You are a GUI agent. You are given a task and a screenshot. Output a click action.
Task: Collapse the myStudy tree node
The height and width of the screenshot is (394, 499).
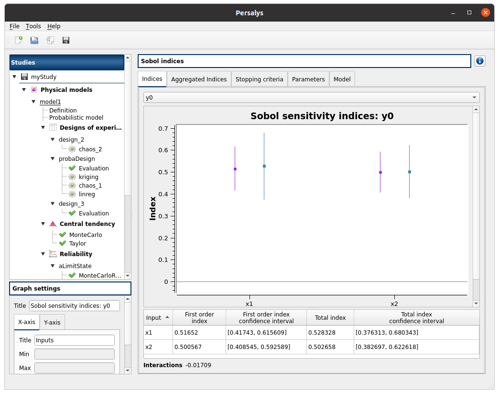[x=14, y=77]
